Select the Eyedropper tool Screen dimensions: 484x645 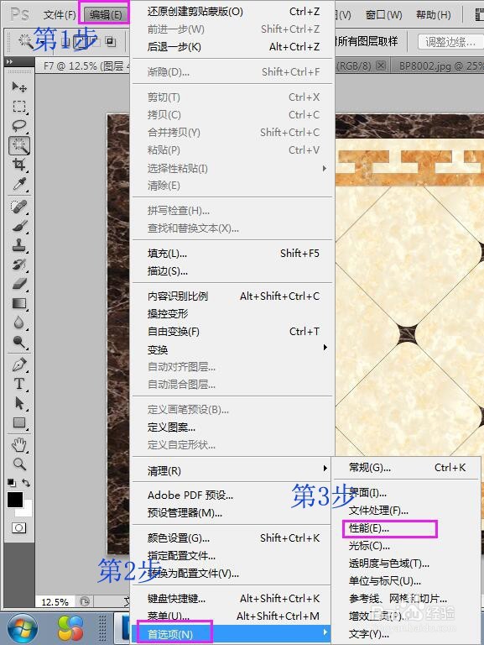19,184
